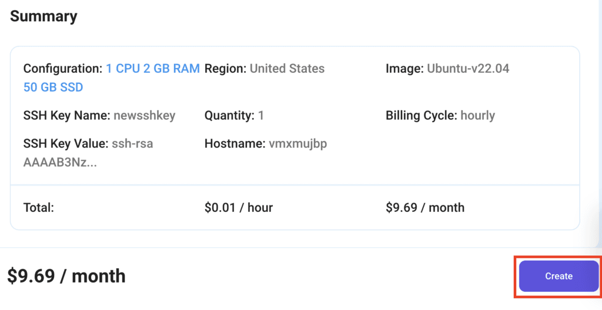Select the hourly billing cycle value
The width and height of the screenshot is (602, 310).
pyautogui.click(x=477, y=116)
